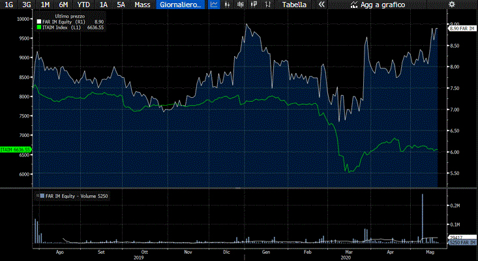Click the chart icon beside Agg a grafico
Viewport: 478px width, 261px height.
(353, 5)
